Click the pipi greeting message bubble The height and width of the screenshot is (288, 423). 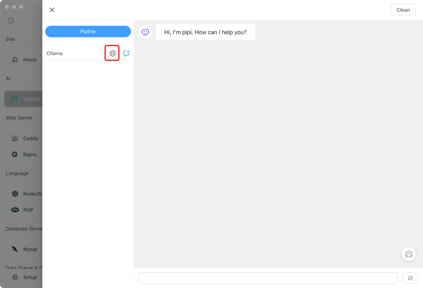(205, 32)
